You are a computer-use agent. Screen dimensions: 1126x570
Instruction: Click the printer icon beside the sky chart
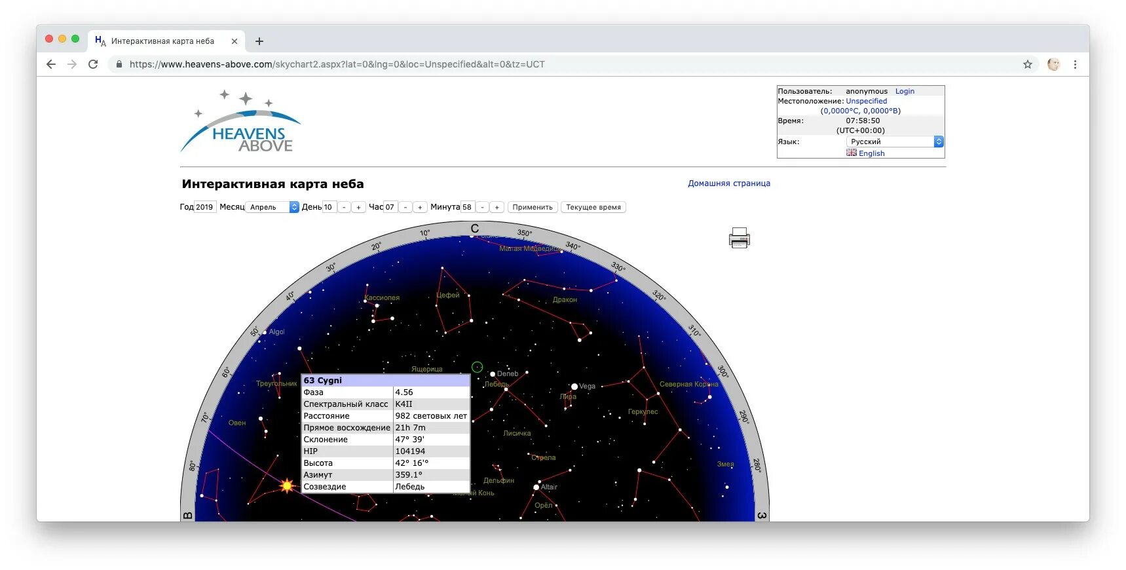tap(739, 238)
